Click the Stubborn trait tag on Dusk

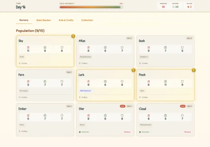(x=144, y=57)
